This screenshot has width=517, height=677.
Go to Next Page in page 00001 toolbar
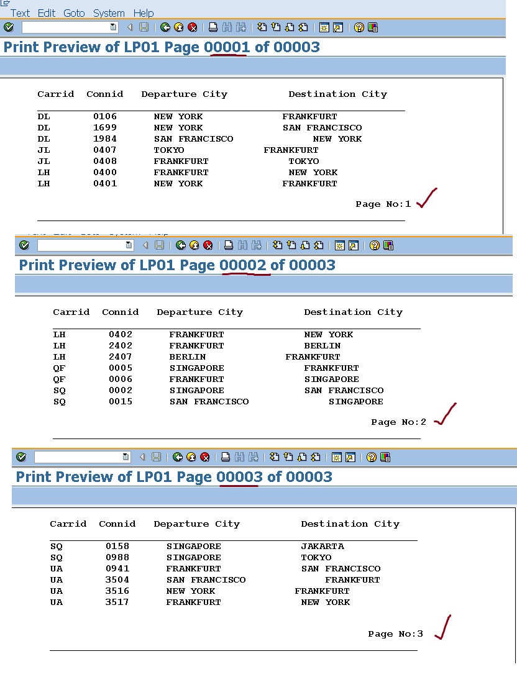(290, 27)
